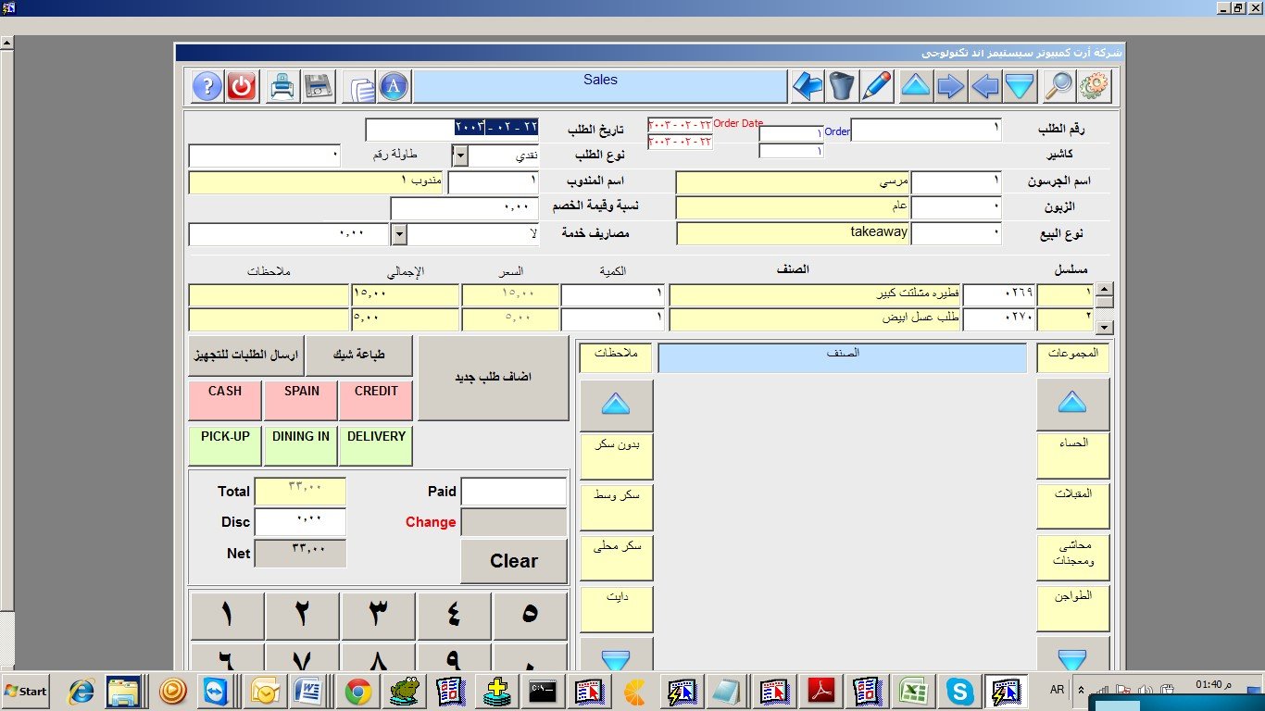The width and height of the screenshot is (1265, 711).
Task: Click the pencil edit icon
Action: point(876,87)
